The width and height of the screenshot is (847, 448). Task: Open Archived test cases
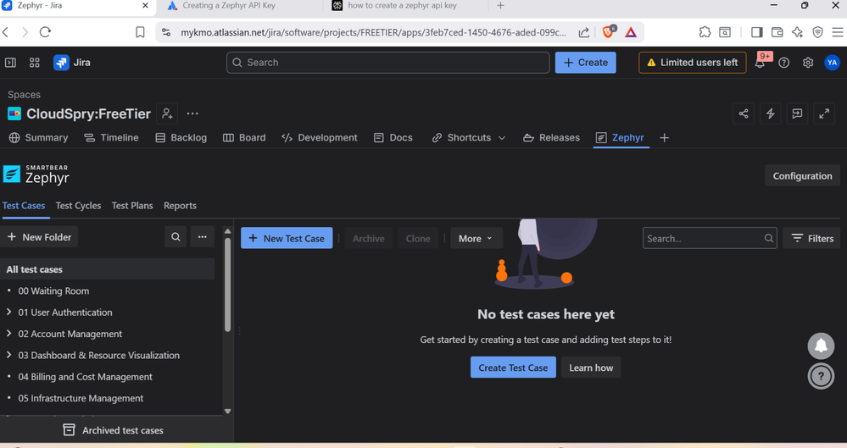(x=114, y=430)
